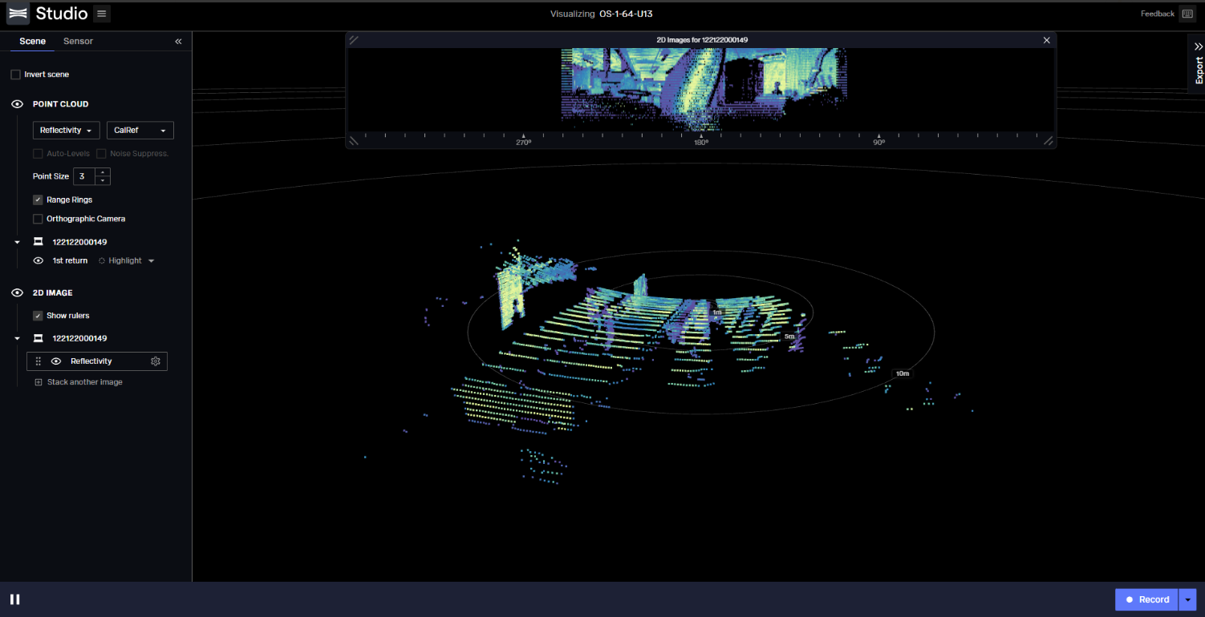Screen dimensions: 1205x617
Task: Open the Reflectivity color mode dropdown
Action: point(66,131)
